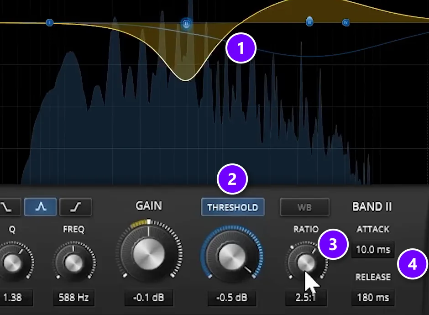This screenshot has height=315, width=429.
Task: Select the bell filter shape
Action: (x=41, y=207)
